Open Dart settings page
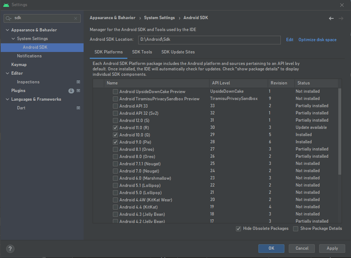The width and height of the screenshot is (351, 258). (x=21, y=108)
